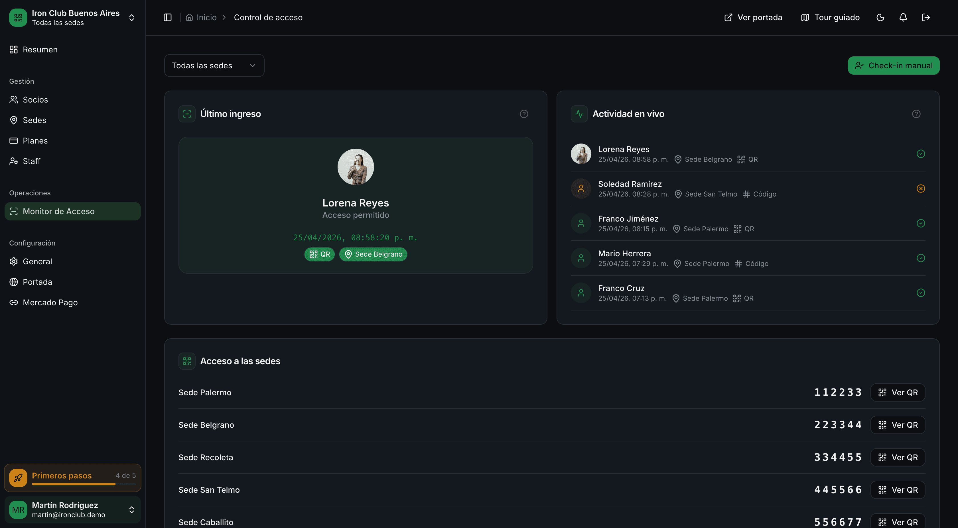Switch to dark/light mode moon icon
The width and height of the screenshot is (958, 528).
(x=880, y=17)
